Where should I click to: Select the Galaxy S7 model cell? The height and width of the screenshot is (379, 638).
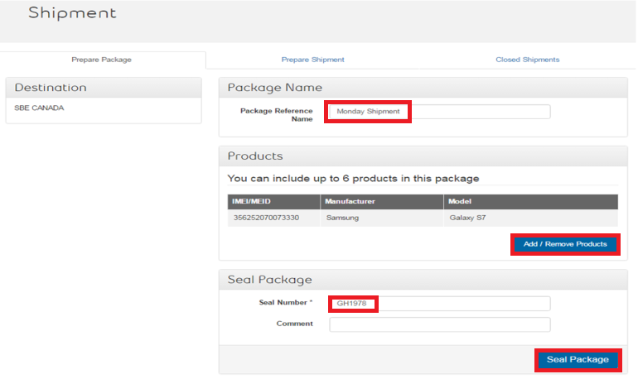point(467,218)
